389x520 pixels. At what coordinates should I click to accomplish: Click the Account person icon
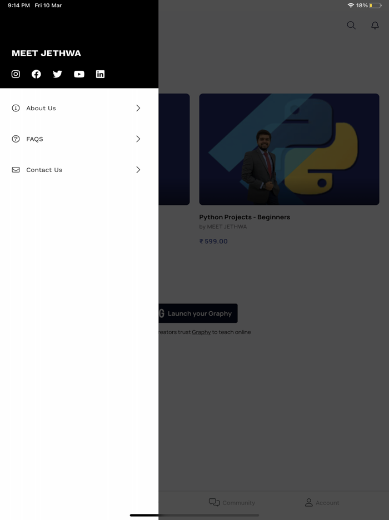point(308,502)
